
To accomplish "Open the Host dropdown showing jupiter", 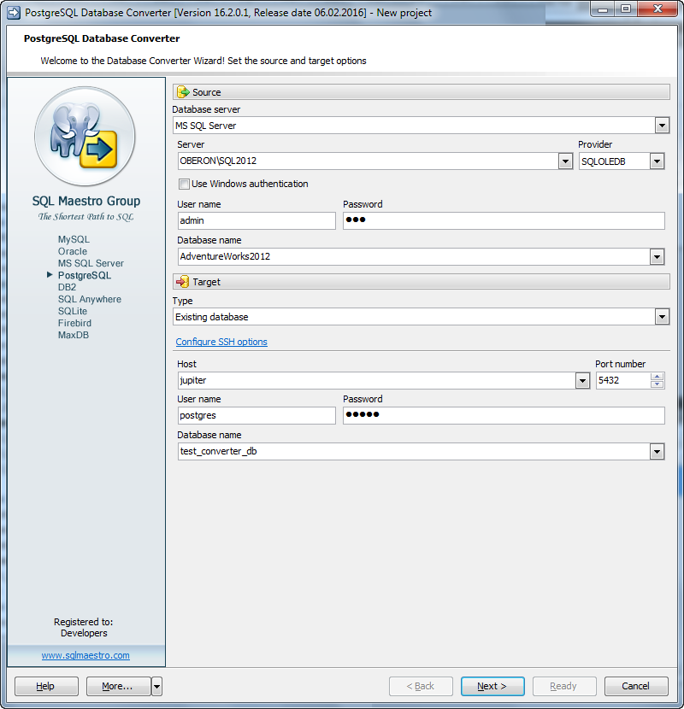I will coord(583,380).
